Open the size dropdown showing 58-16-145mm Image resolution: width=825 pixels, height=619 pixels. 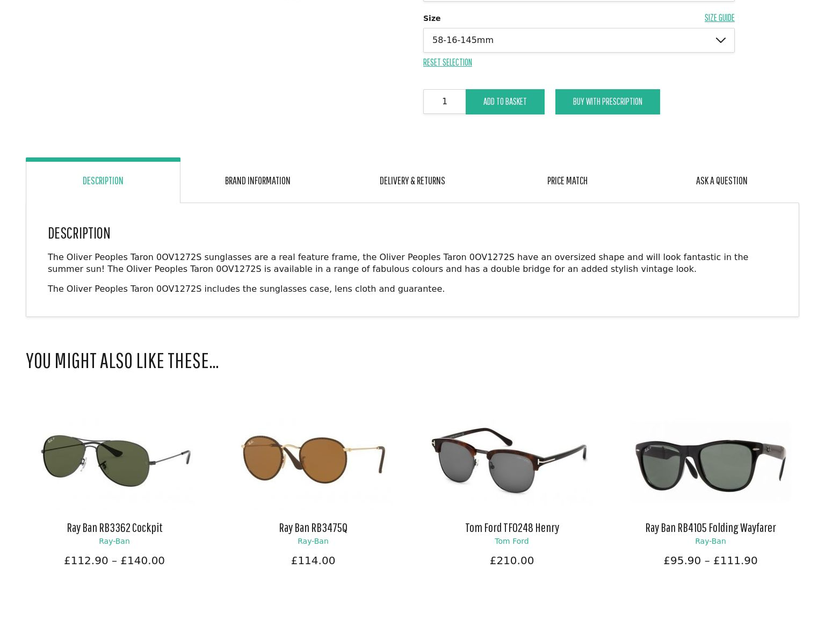point(578,40)
